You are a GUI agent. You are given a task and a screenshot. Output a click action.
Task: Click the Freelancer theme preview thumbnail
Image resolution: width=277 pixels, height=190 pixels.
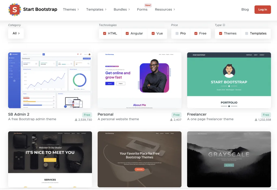tap(229, 80)
